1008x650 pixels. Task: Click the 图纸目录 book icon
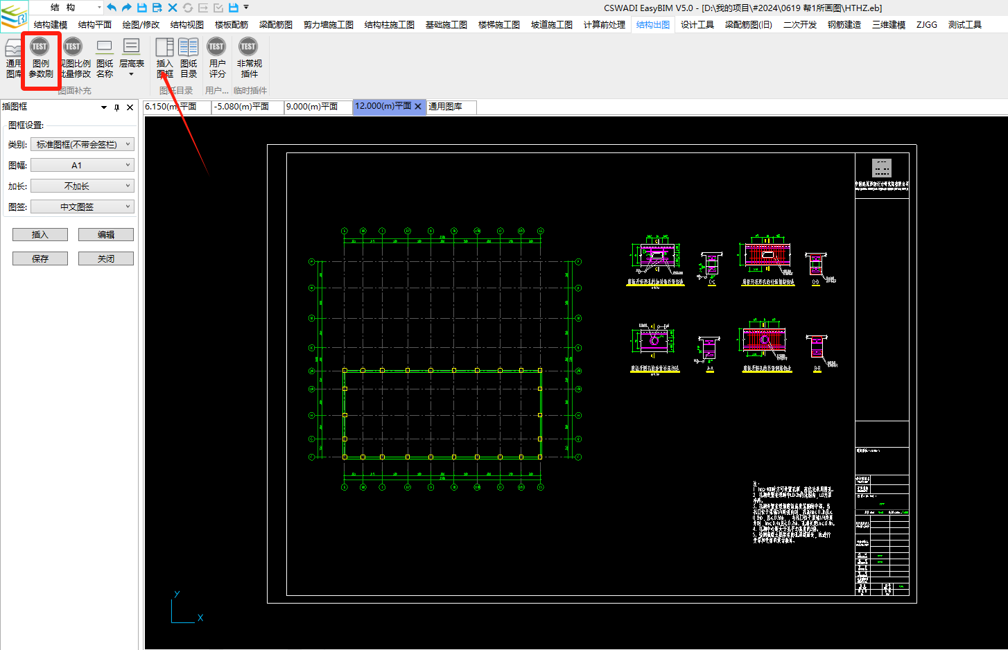[189, 47]
